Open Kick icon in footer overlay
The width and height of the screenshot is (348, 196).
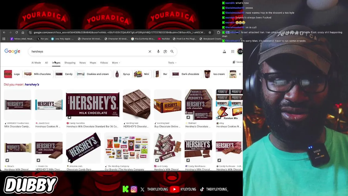click(x=125, y=189)
